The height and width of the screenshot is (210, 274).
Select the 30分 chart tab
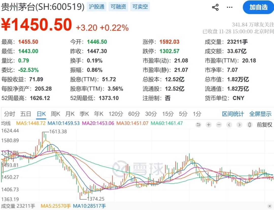point(151,114)
